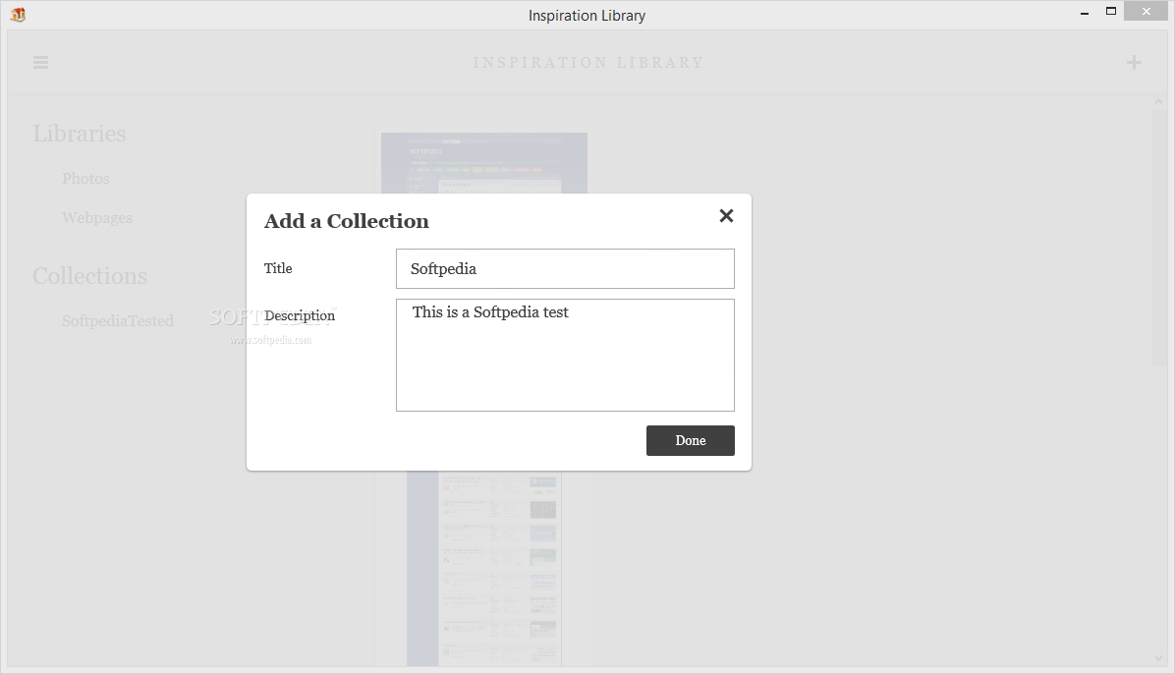Click the Title field label
The image size is (1175, 674).
point(278,268)
